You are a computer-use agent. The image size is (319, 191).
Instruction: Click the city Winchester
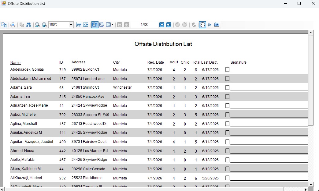(122, 87)
